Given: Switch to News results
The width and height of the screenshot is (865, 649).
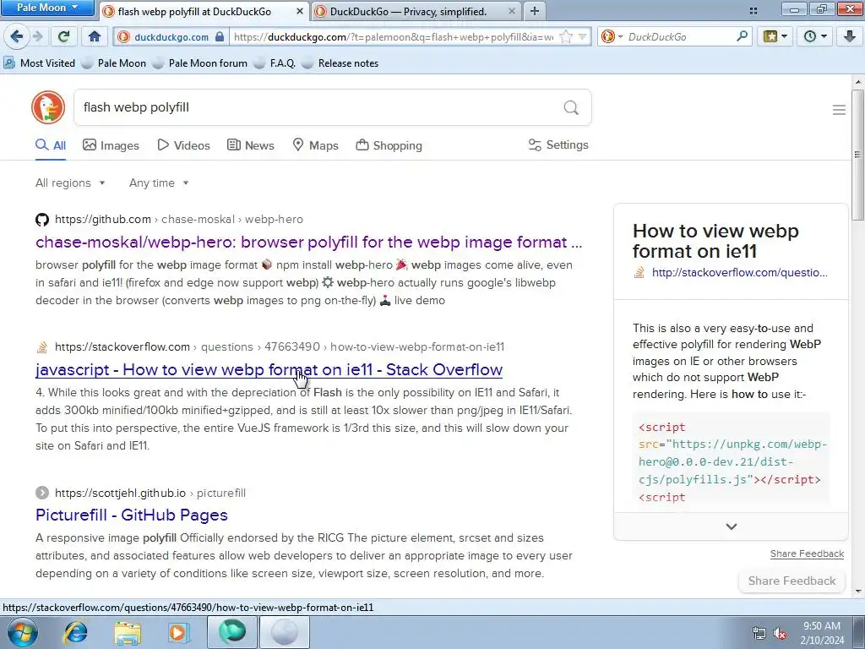Looking at the screenshot, I should point(250,145).
